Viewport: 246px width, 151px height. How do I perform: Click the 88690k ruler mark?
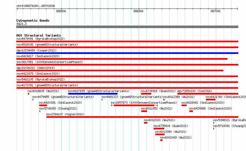138,11
